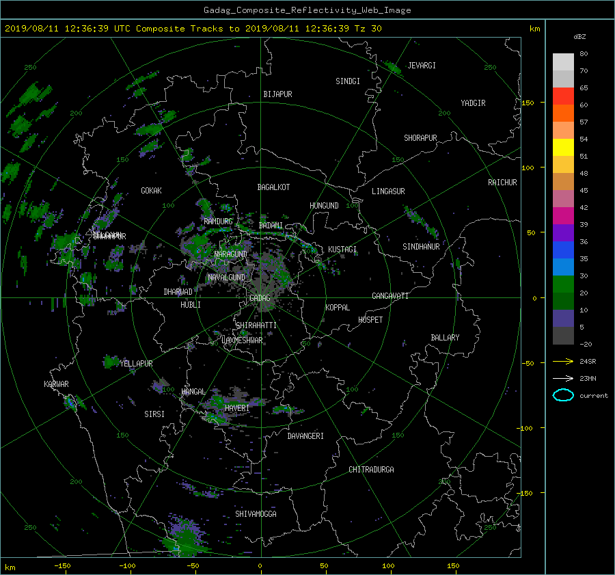The image size is (615, 575).
Task: Pick the magenta 39 dBZ legend swatch
Action: click(563, 216)
